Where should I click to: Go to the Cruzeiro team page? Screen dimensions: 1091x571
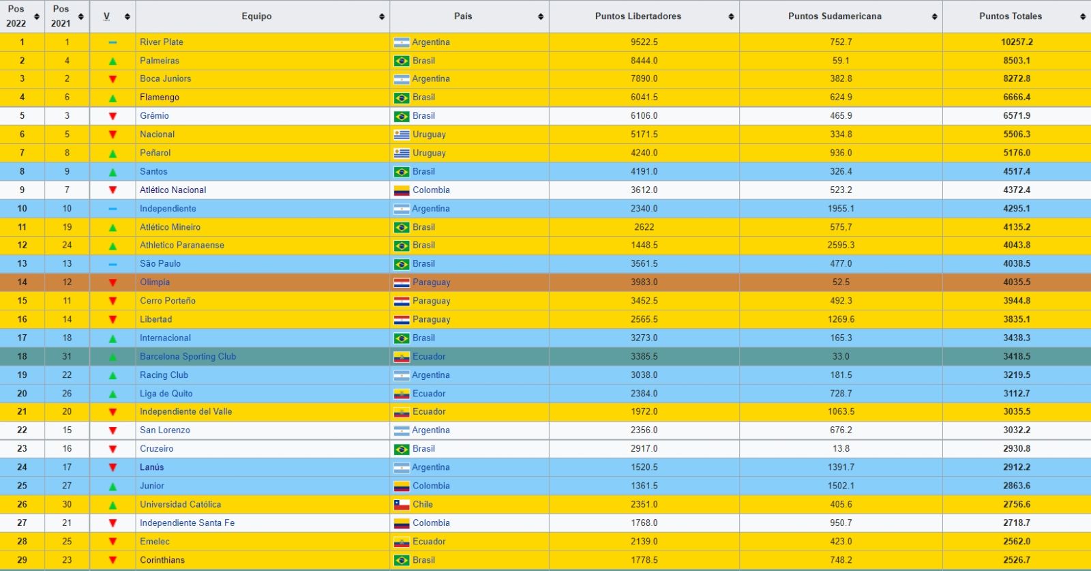tap(157, 449)
